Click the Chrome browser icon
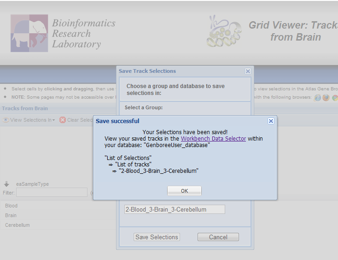338x260 pixels. (335, 97)
